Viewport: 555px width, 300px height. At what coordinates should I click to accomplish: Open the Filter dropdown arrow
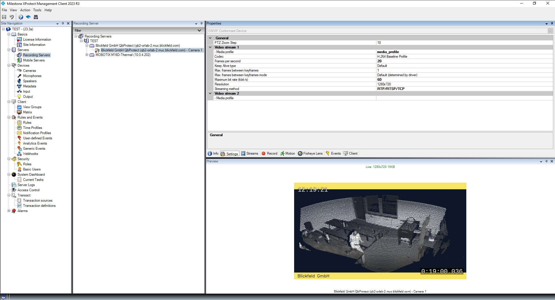(x=199, y=30)
